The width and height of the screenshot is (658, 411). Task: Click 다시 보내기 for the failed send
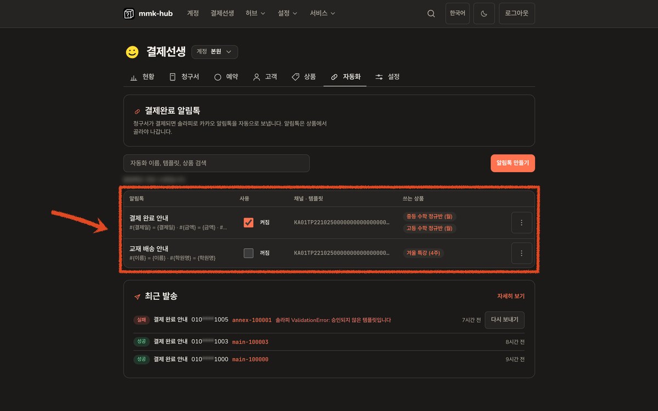504,319
